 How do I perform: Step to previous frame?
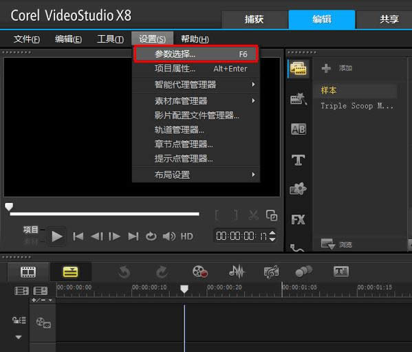[x=97, y=236]
